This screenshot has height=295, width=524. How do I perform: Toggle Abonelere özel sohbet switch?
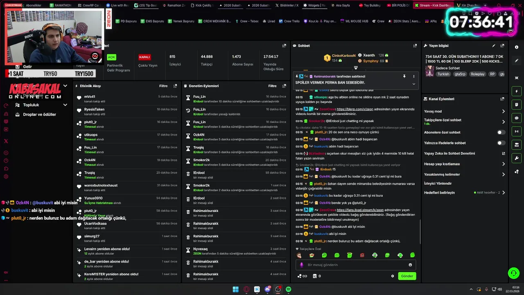[x=501, y=132]
